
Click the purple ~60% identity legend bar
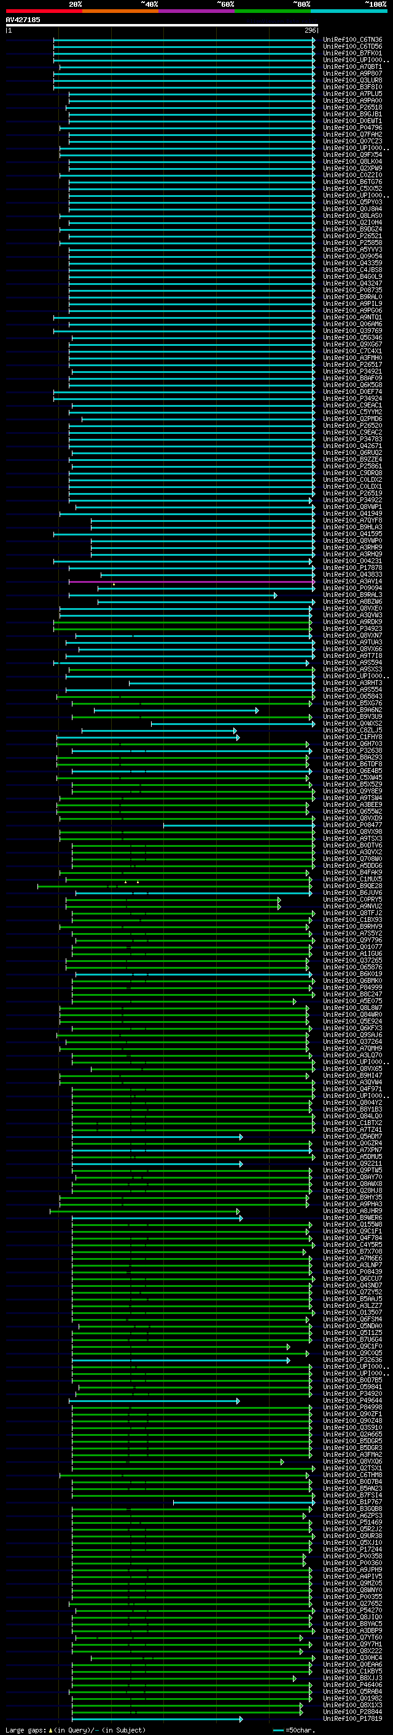point(197,11)
